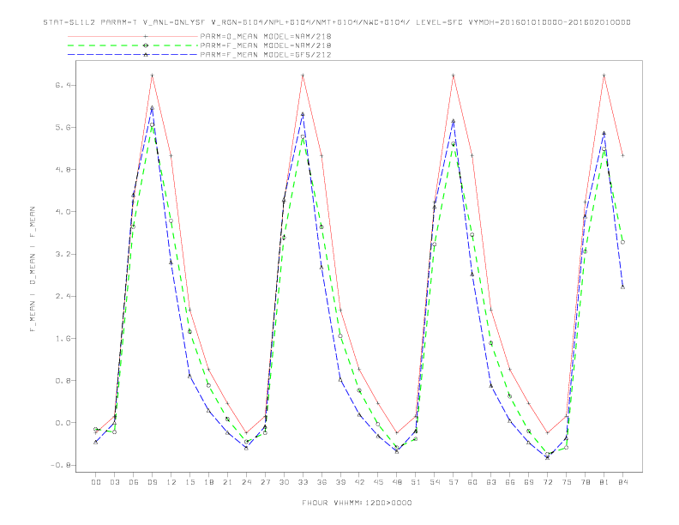
Task: Click the x-axis tick label 03
Action: click(114, 482)
